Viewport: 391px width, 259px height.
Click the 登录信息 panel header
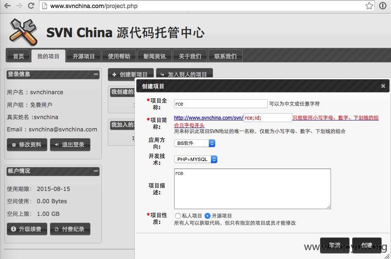53,74
